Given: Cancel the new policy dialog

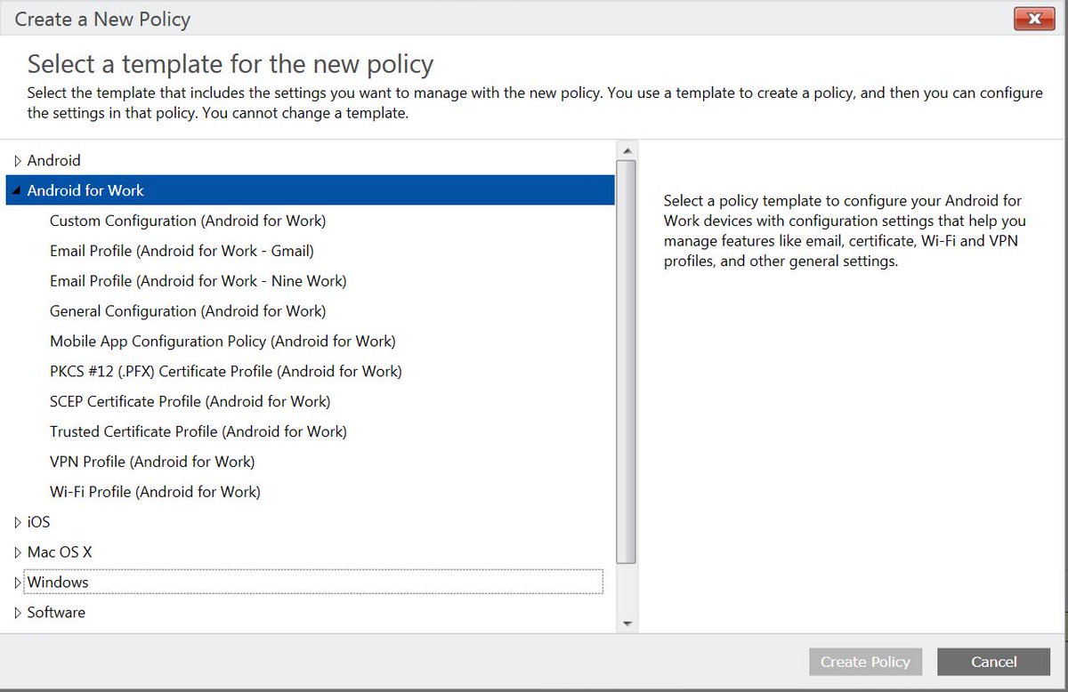Looking at the screenshot, I should (x=993, y=662).
